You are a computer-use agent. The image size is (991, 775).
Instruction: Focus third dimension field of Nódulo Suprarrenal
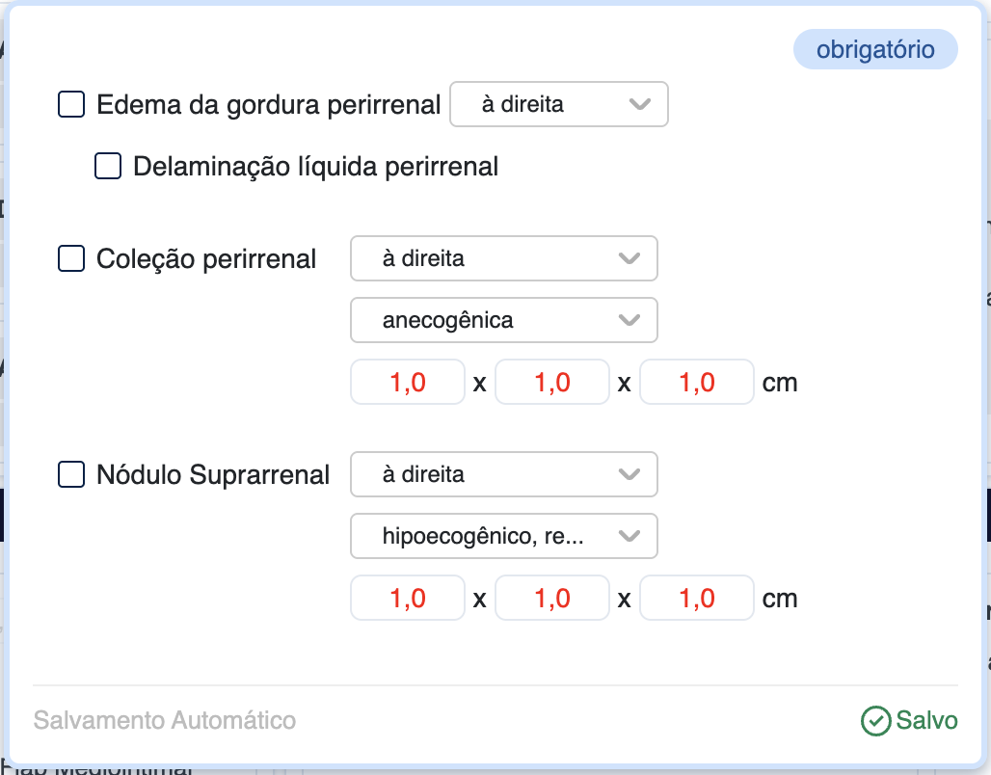click(697, 599)
